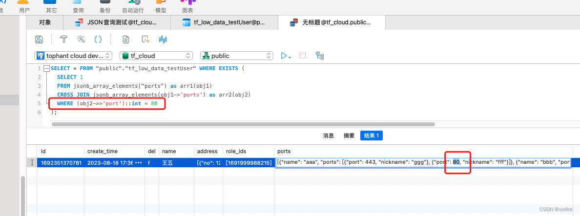Open the 图表 toolbar item
Image resolution: width=580 pixels, height=216 pixels.
188,7
